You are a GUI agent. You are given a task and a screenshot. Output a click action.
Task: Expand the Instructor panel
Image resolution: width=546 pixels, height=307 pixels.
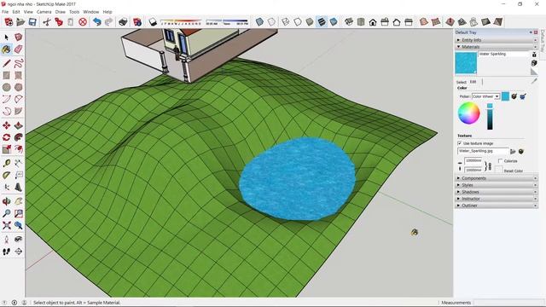pyautogui.click(x=496, y=199)
